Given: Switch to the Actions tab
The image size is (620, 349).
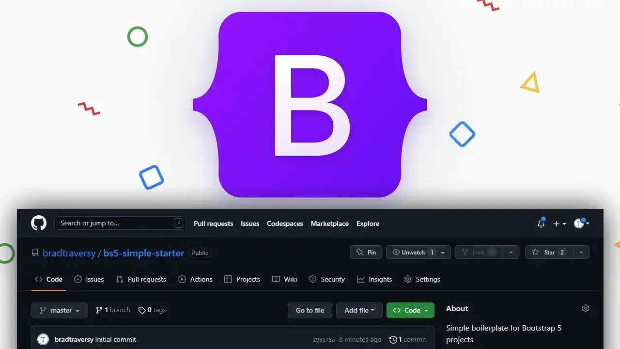Looking at the screenshot, I should pyautogui.click(x=195, y=280).
